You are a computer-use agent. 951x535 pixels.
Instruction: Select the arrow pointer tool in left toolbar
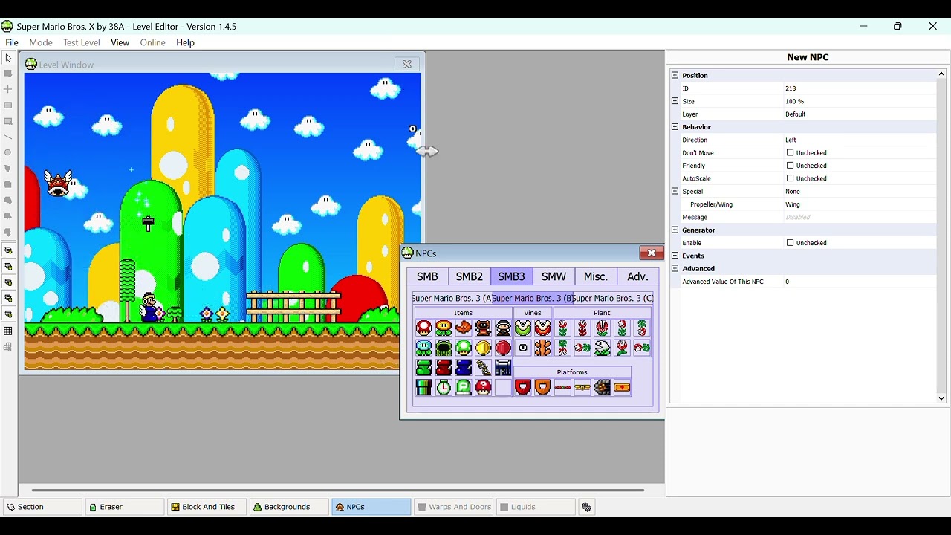click(8, 57)
